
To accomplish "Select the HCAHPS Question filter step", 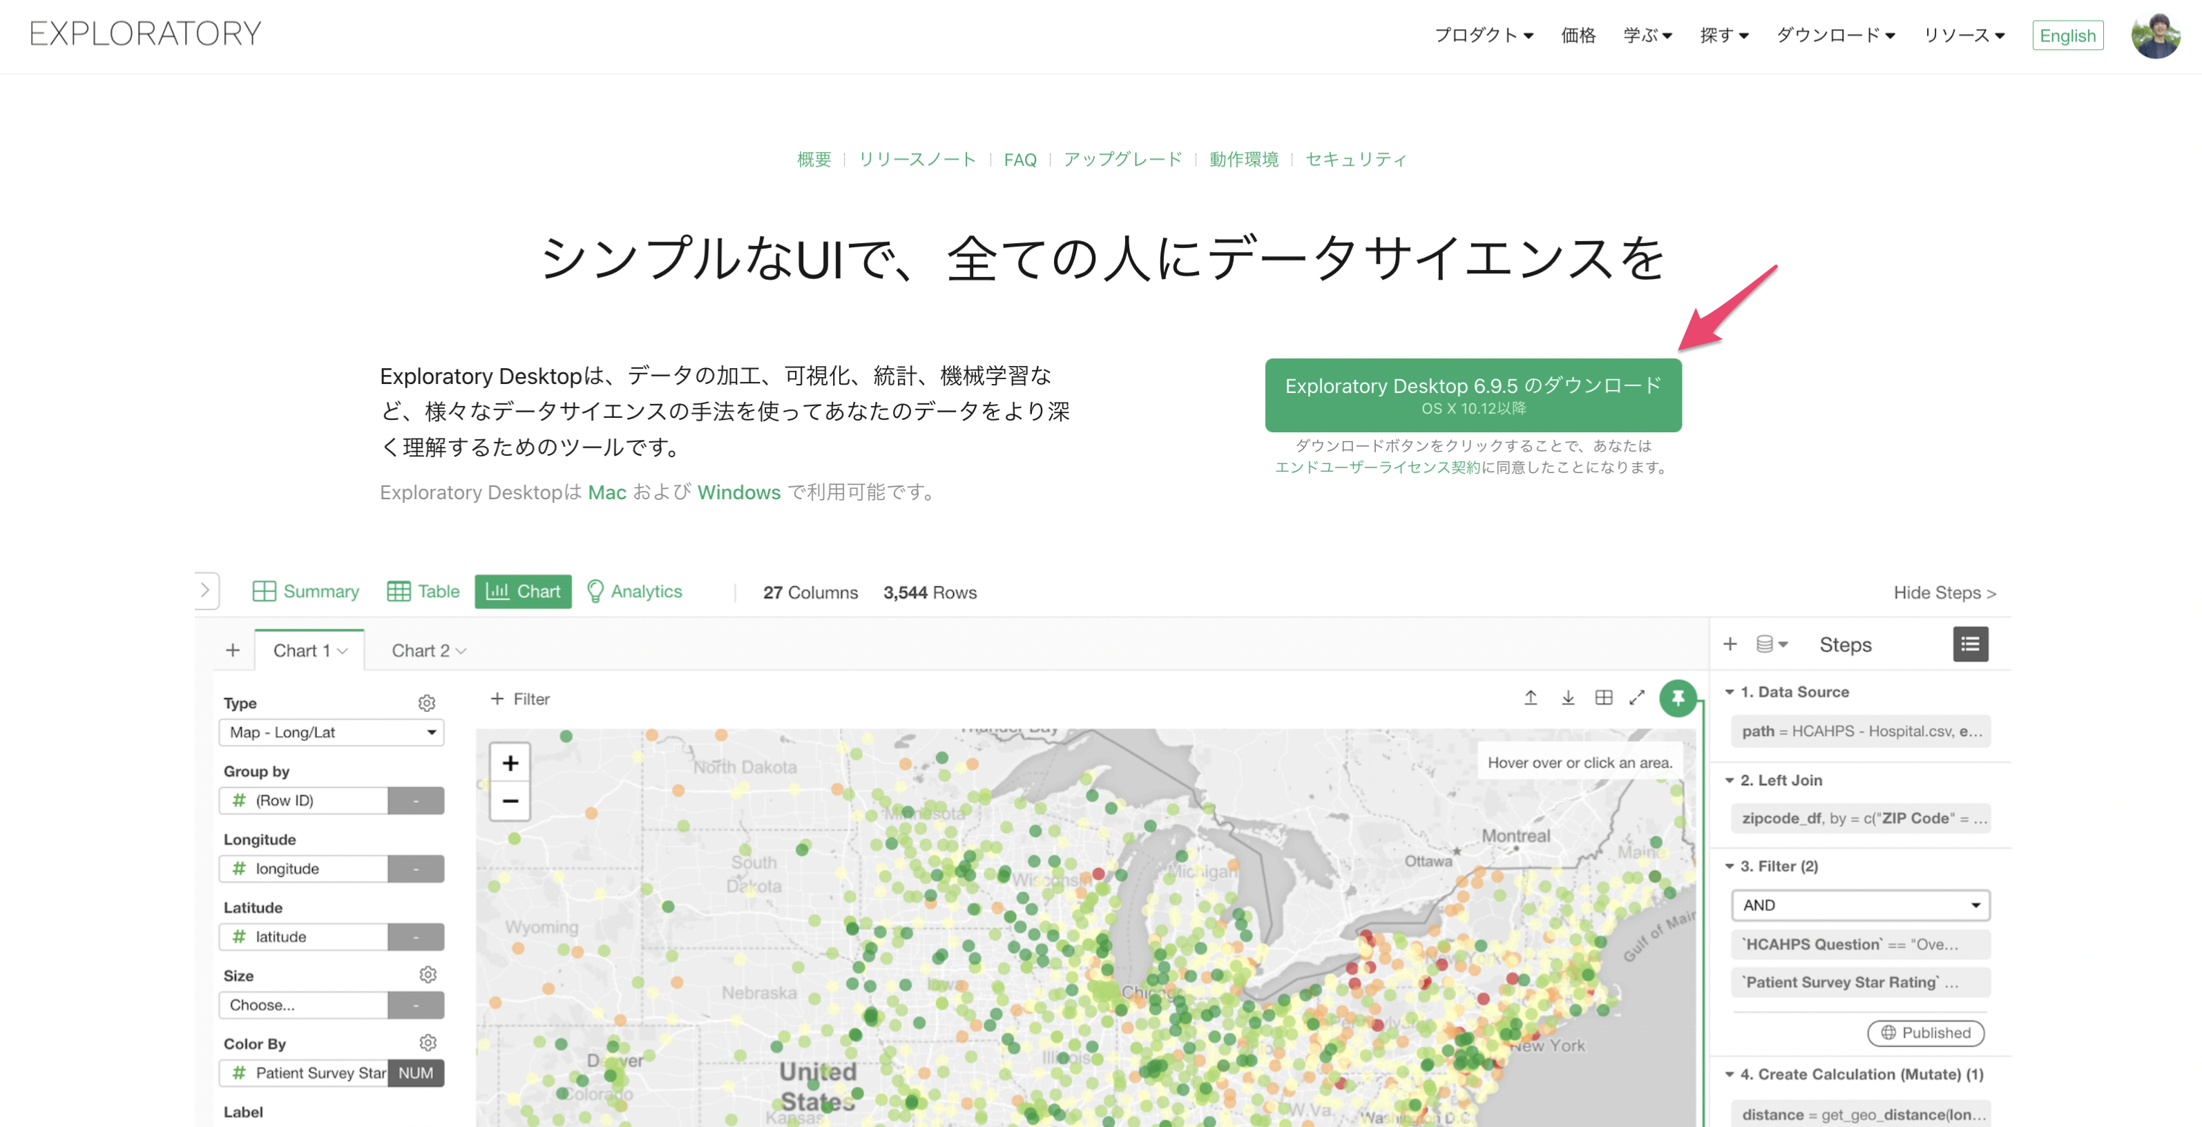I will click(1861, 944).
